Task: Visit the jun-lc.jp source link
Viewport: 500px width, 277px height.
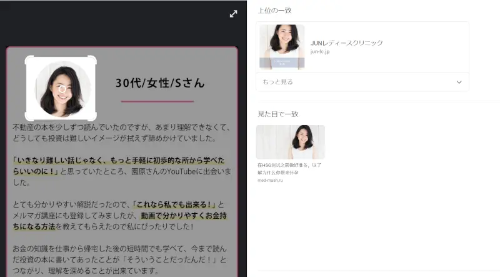Action: click(x=319, y=51)
